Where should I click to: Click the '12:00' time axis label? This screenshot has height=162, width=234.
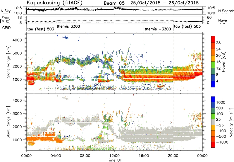point(114,156)
